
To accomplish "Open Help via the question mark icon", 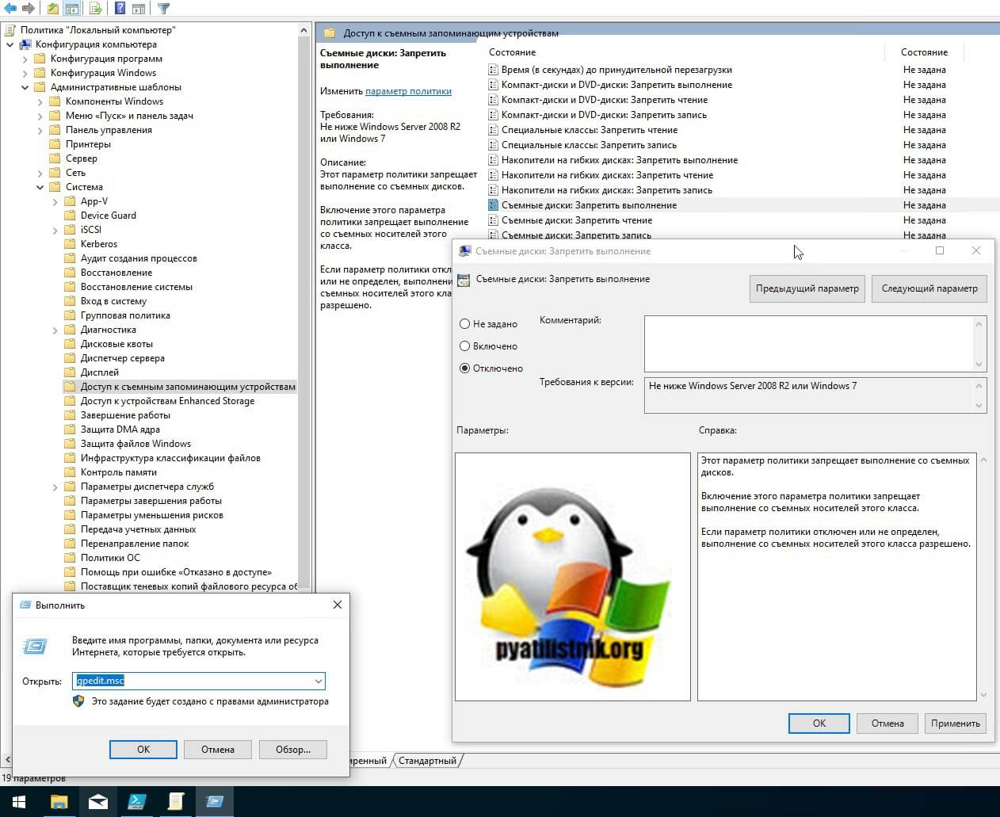I will point(120,9).
